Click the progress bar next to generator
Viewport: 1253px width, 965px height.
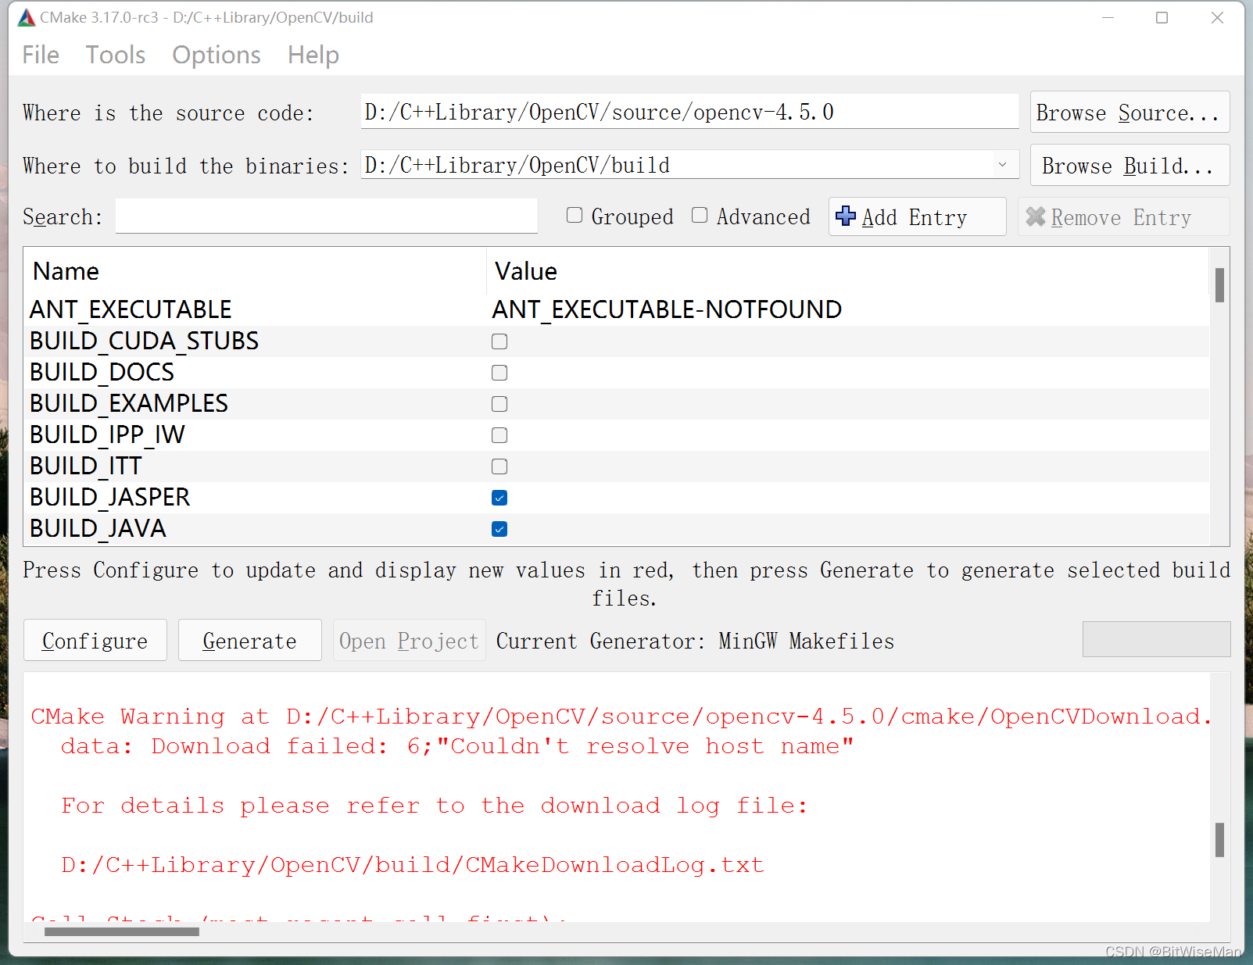click(x=1156, y=639)
